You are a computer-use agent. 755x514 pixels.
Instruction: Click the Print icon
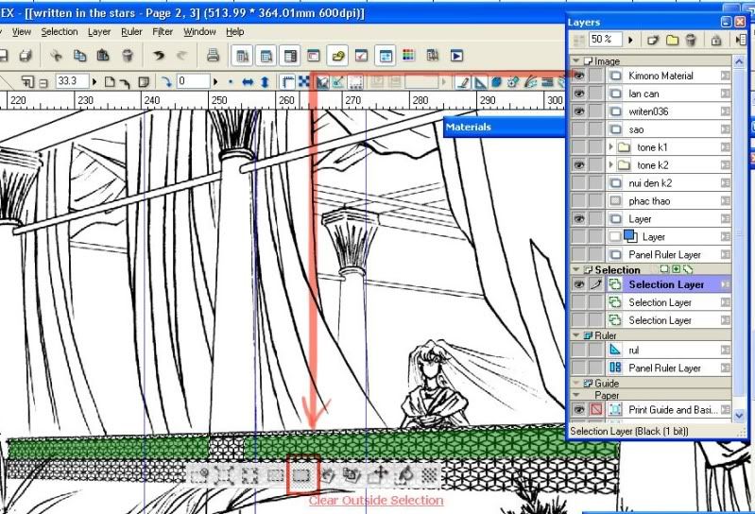(213, 56)
